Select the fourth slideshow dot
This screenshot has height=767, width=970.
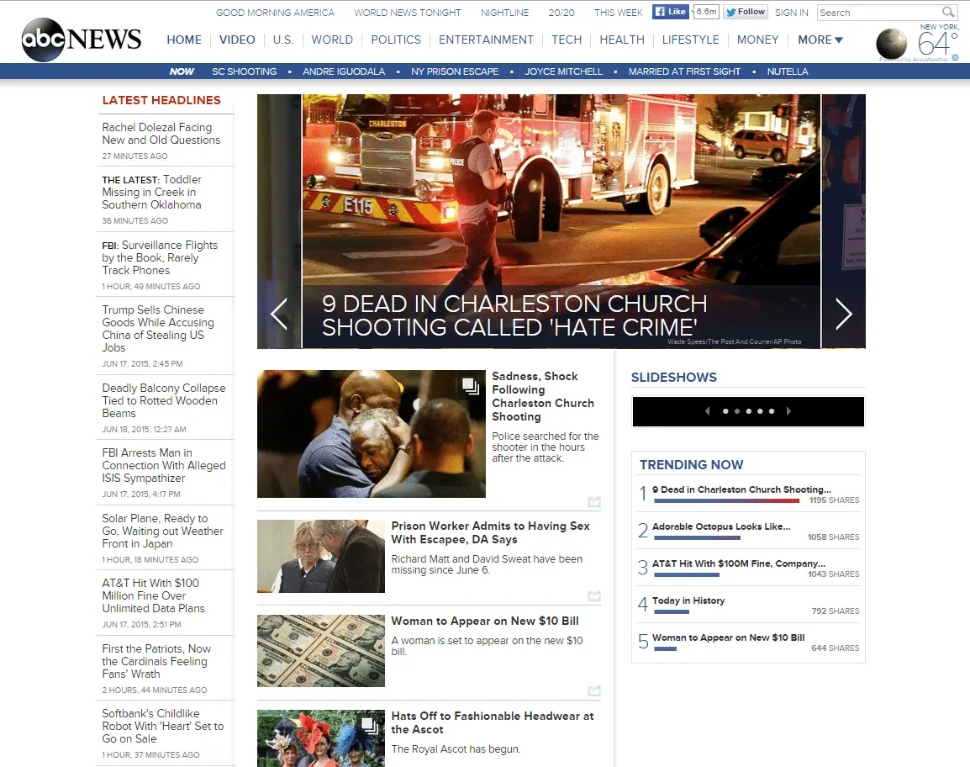click(x=761, y=411)
